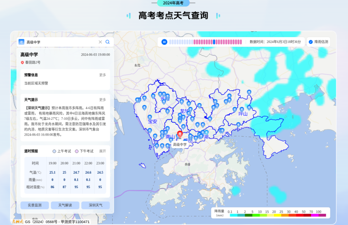The height and width of the screenshot is (225, 348).
Task: Pause the rainfall animation playback
Action: coord(164,42)
